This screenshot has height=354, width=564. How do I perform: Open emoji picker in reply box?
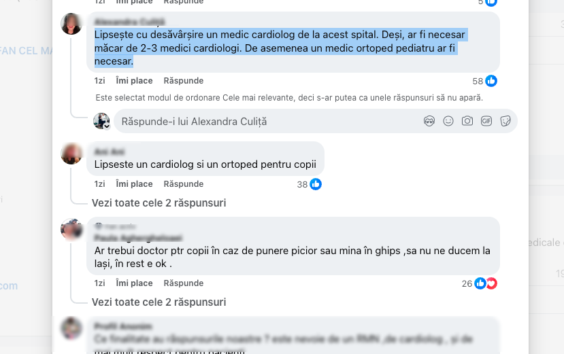(x=448, y=121)
